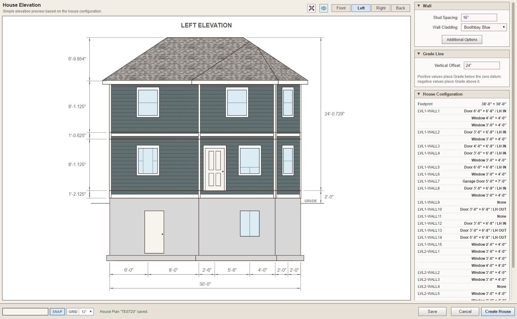Image resolution: width=517 pixels, height=319 pixels.
Task: Open the Back elevation view
Action: tap(401, 8)
